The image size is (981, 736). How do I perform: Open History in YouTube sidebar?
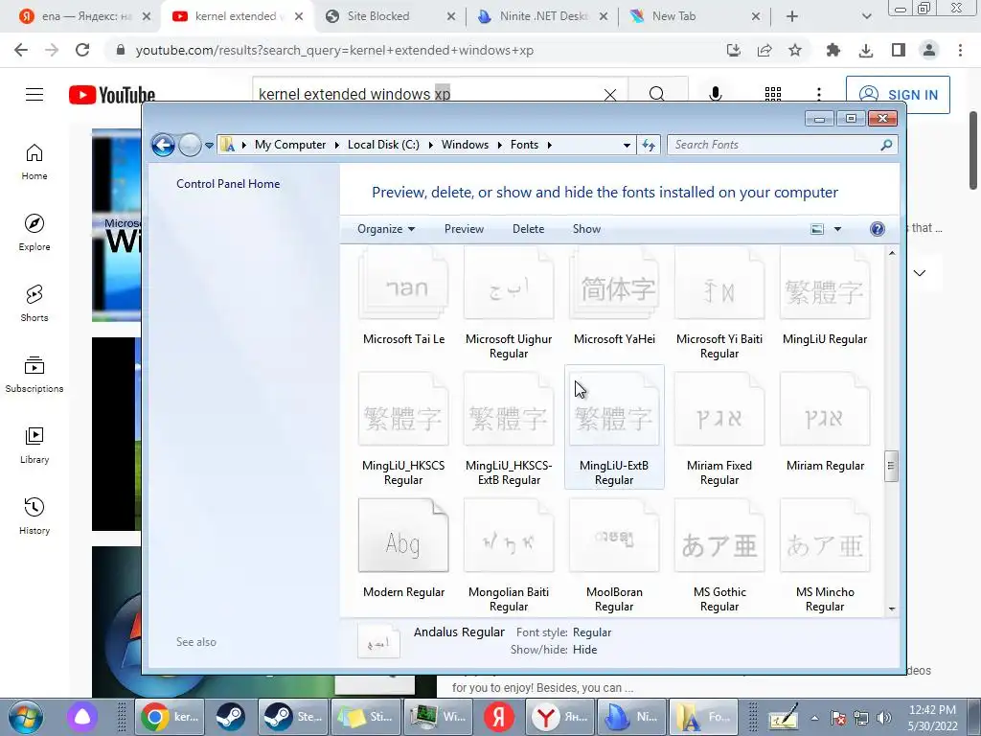pos(34,516)
